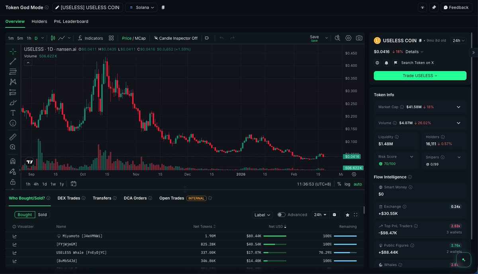This screenshot has height=274, width=478.
Task: Toggle the log scale option
Action: [x=347, y=184]
